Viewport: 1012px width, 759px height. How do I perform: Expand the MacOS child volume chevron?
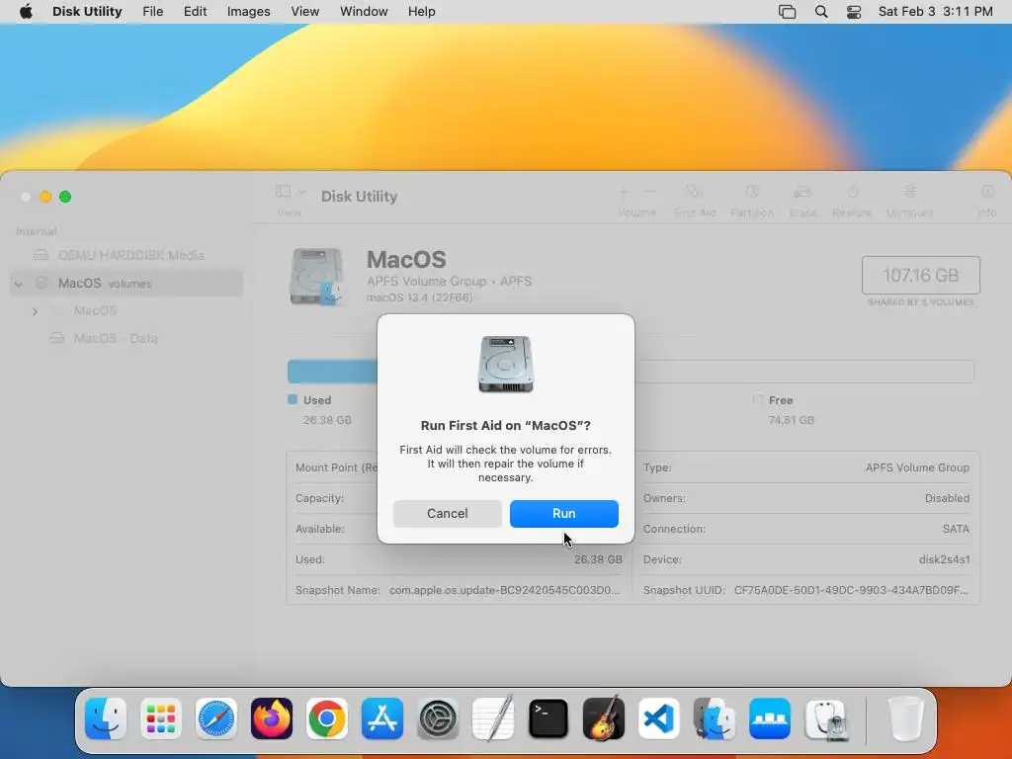coord(35,311)
